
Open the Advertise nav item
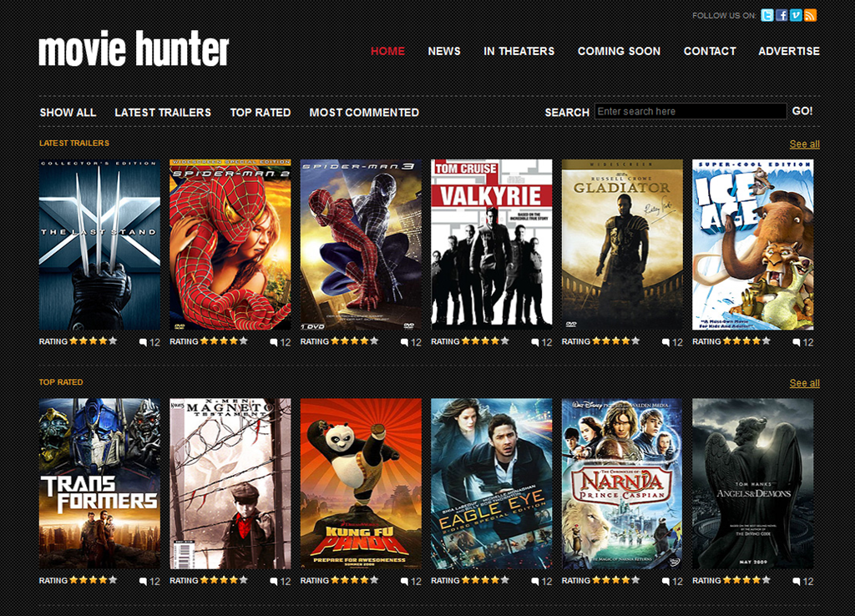click(789, 51)
